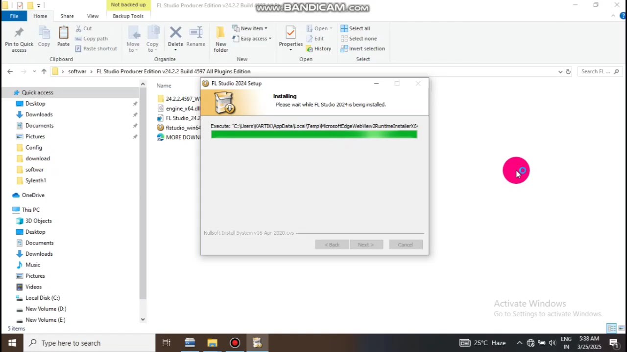
Task: Switch to the Share ribbon tab
Action: point(67,16)
